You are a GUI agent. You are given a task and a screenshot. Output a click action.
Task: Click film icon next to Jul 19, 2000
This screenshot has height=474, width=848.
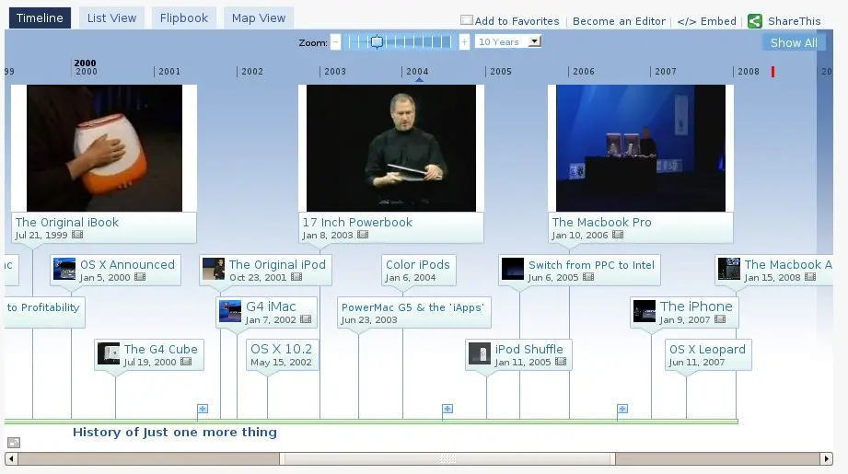pos(186,362)
